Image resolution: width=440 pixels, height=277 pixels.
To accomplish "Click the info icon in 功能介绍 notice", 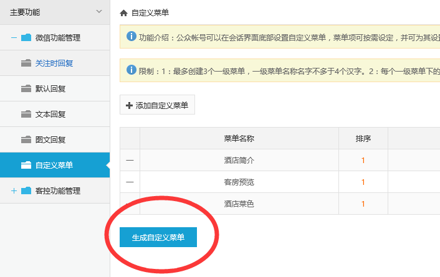I will pyautogui.click(x=131, y=37).
